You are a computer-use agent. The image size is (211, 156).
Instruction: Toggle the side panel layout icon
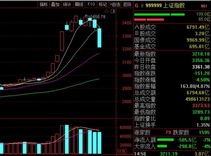pyautogui.click(x=113, y=11)
